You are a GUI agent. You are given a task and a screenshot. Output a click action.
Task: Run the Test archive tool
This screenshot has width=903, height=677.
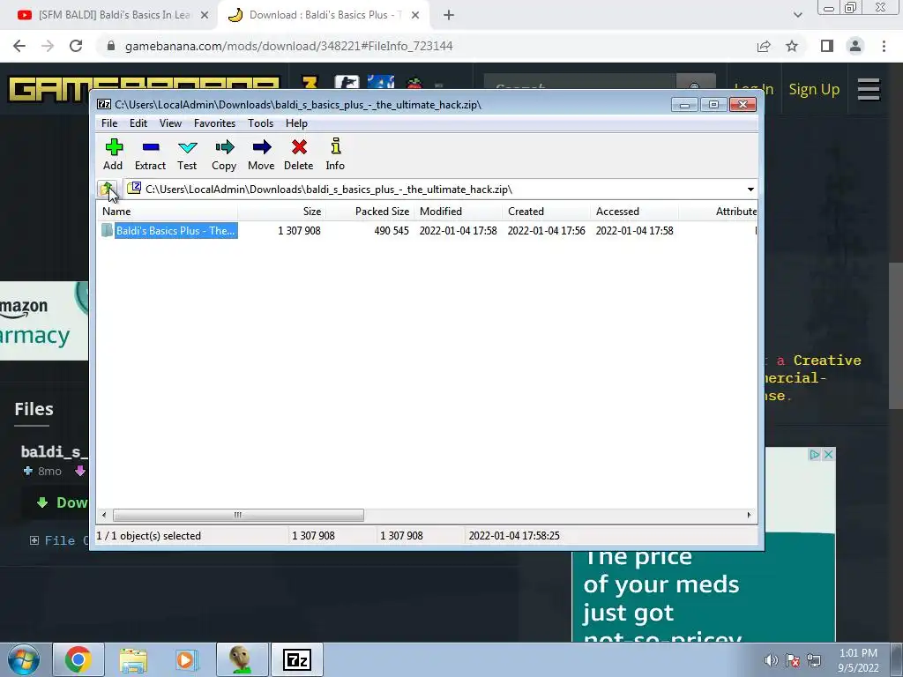187,154
